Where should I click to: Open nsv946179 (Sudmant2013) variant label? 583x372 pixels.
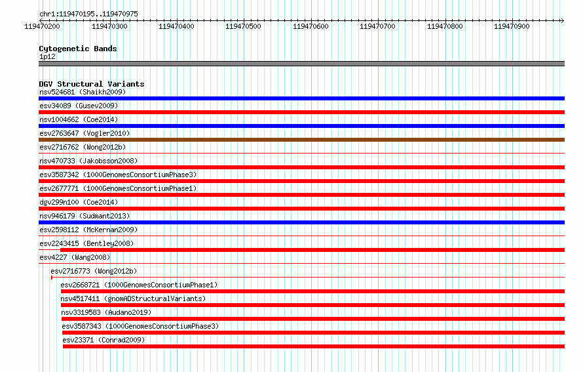point(85,216)
